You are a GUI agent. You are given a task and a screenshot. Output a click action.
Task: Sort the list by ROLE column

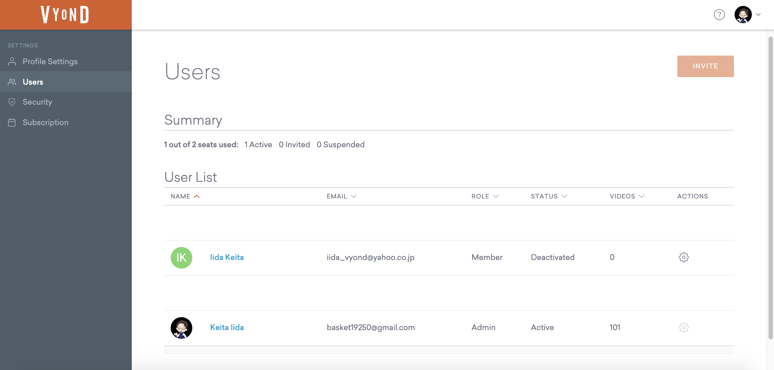[x=485, y=196]
